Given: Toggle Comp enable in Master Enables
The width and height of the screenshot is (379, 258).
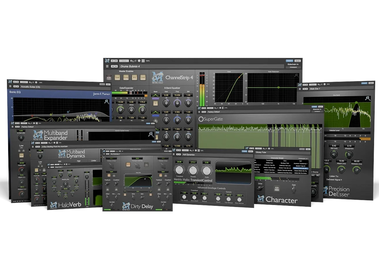Looking at the screenshot, I should pos(126,77).
